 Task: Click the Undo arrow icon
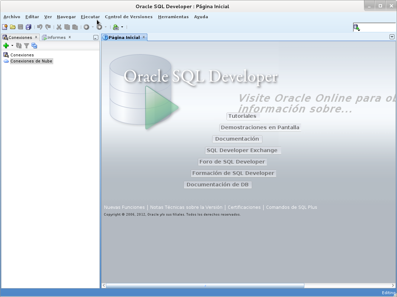[40, 27]
